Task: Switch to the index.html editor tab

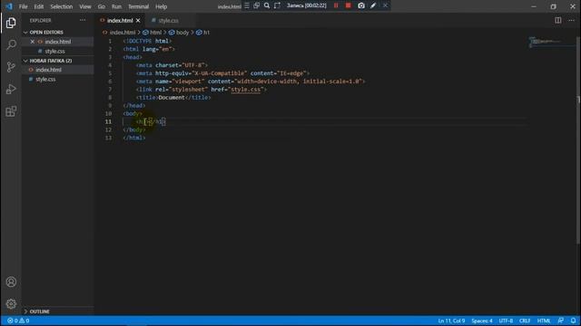Action: pos(120,21)
